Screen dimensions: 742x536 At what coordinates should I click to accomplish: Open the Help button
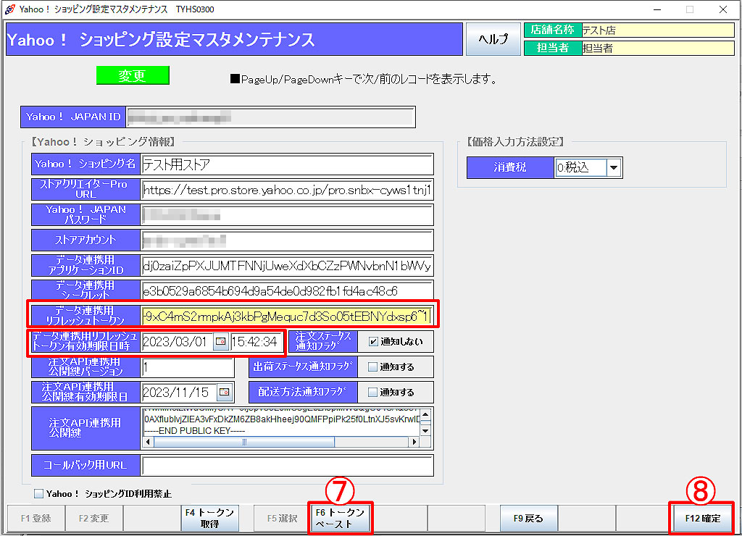(493, 39)
